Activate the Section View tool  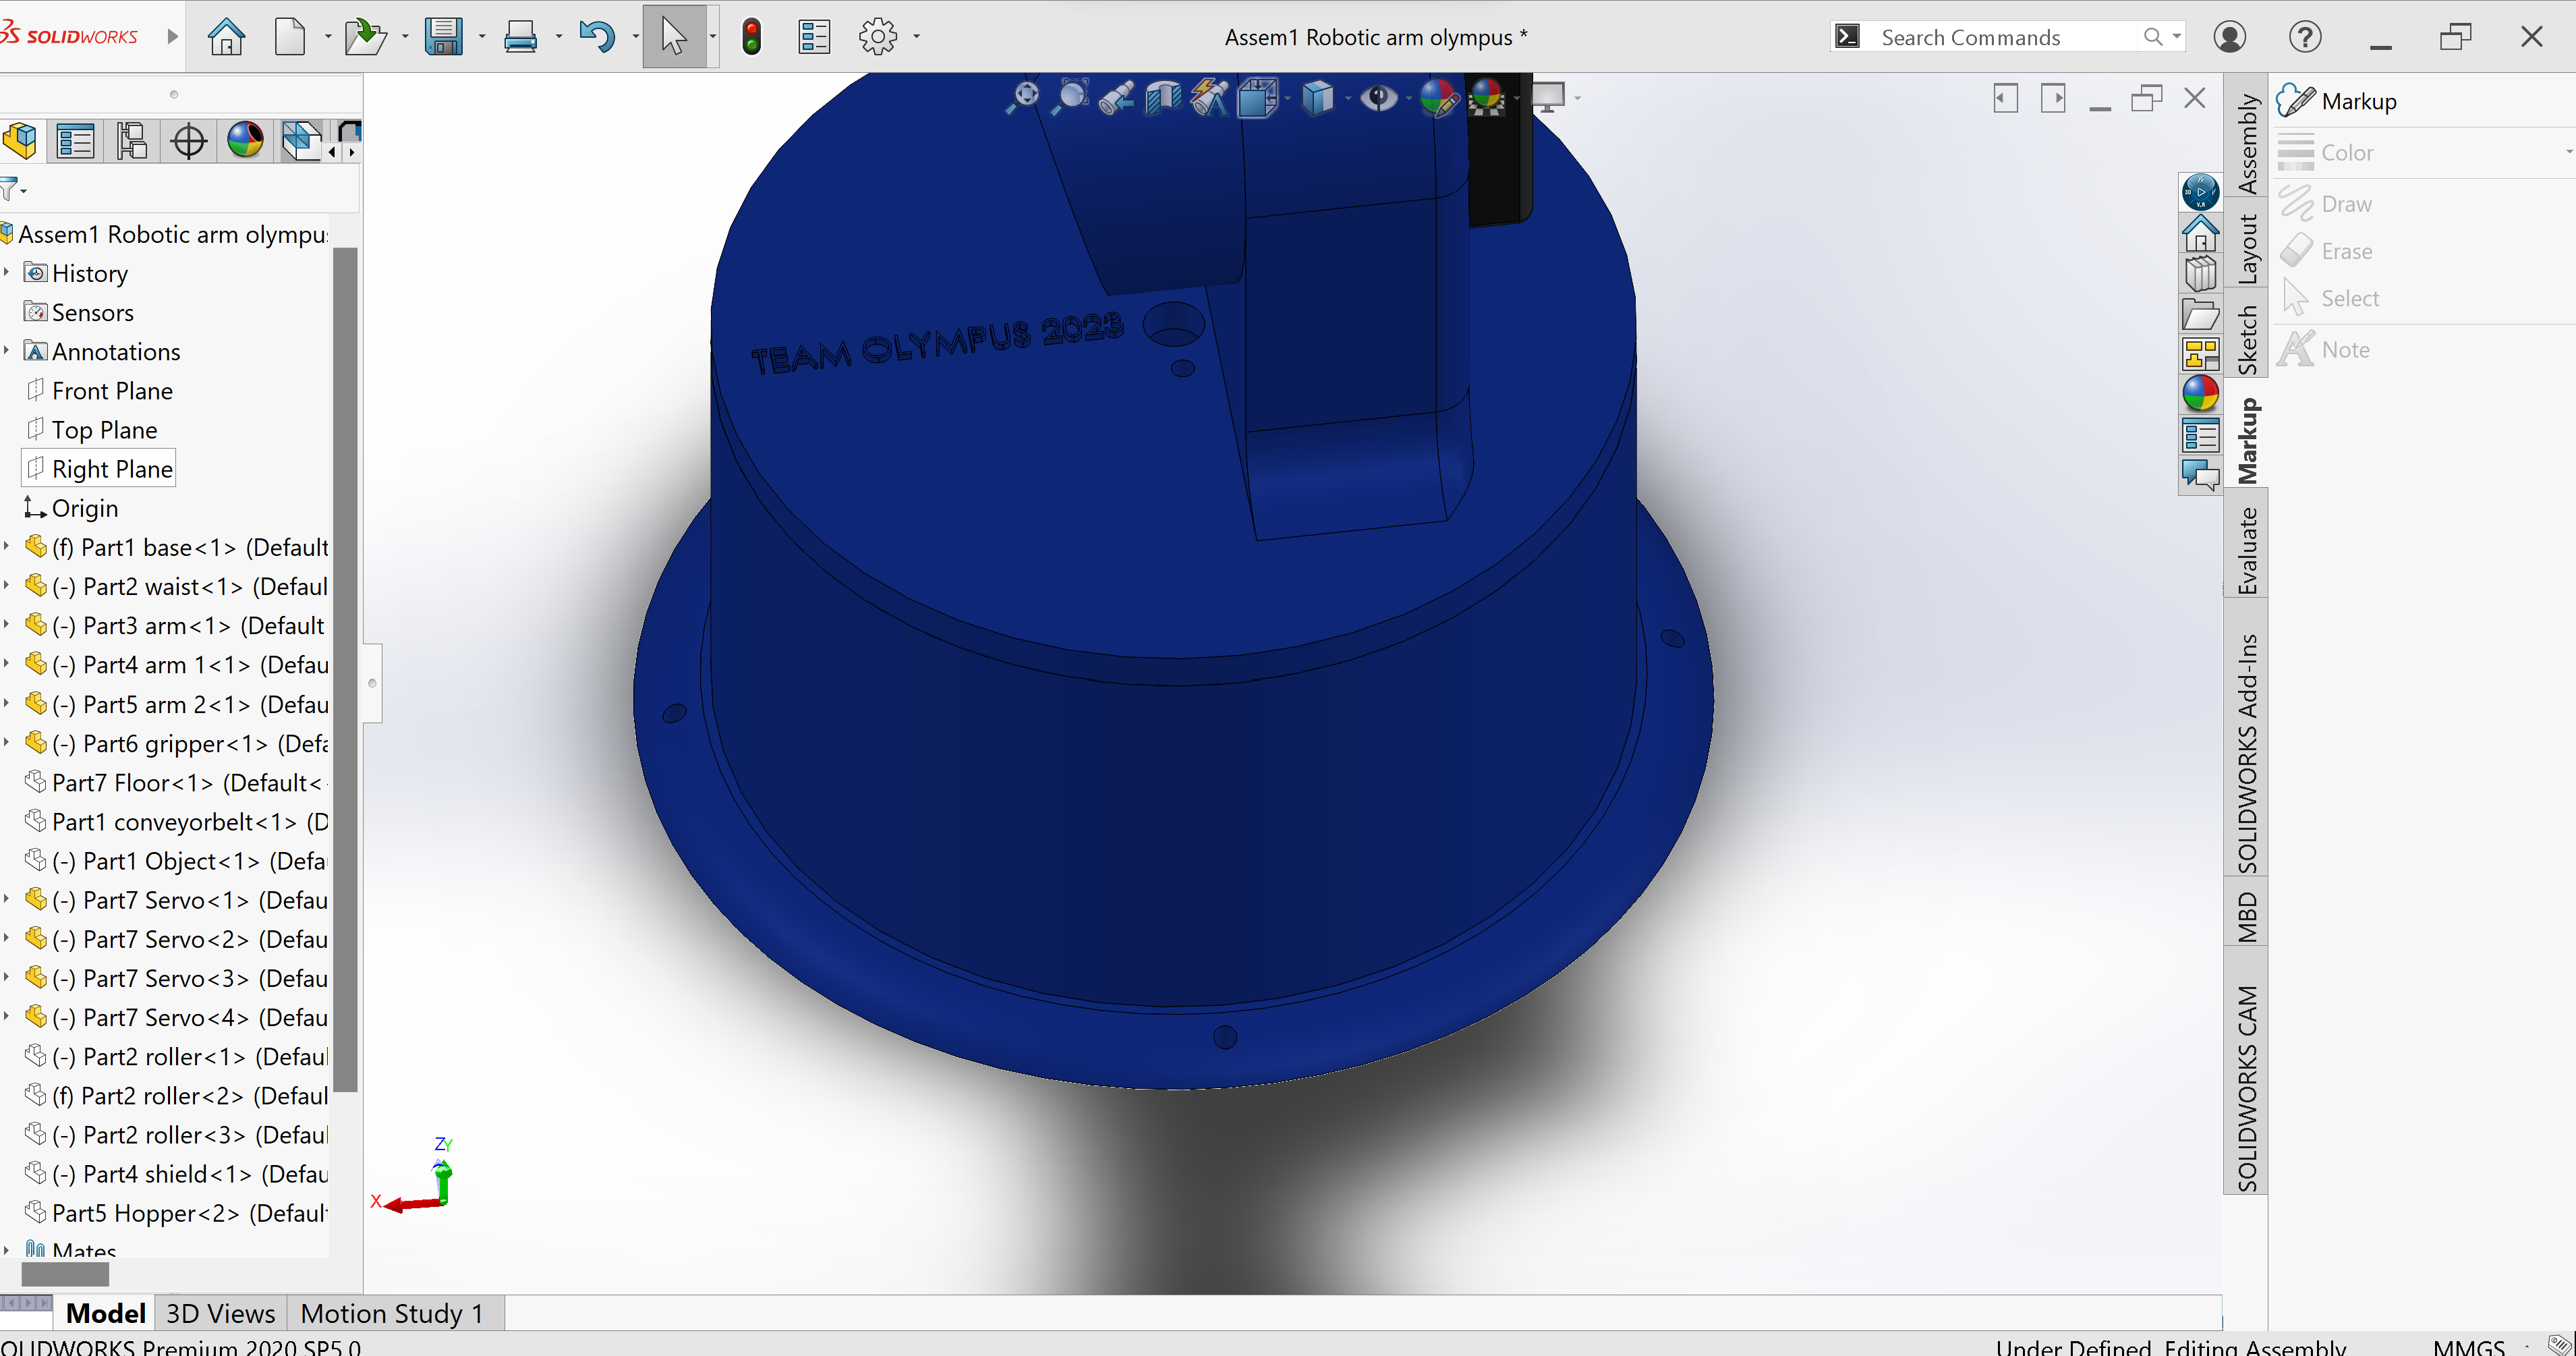pos(1162,97)
